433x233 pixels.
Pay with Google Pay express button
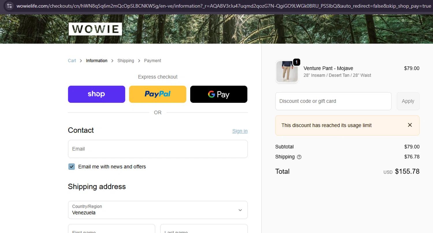coord(219,94)
